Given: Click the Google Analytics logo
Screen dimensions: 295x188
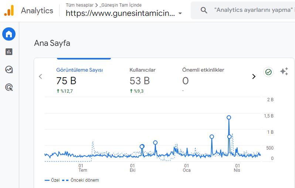Looking at the screenshot, I should (x=9, y=11).
